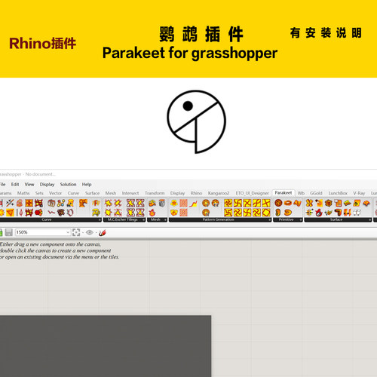Pick the flame icon in the Mesh panel
Screen dimensions: 377x377
tap(152, 213)
